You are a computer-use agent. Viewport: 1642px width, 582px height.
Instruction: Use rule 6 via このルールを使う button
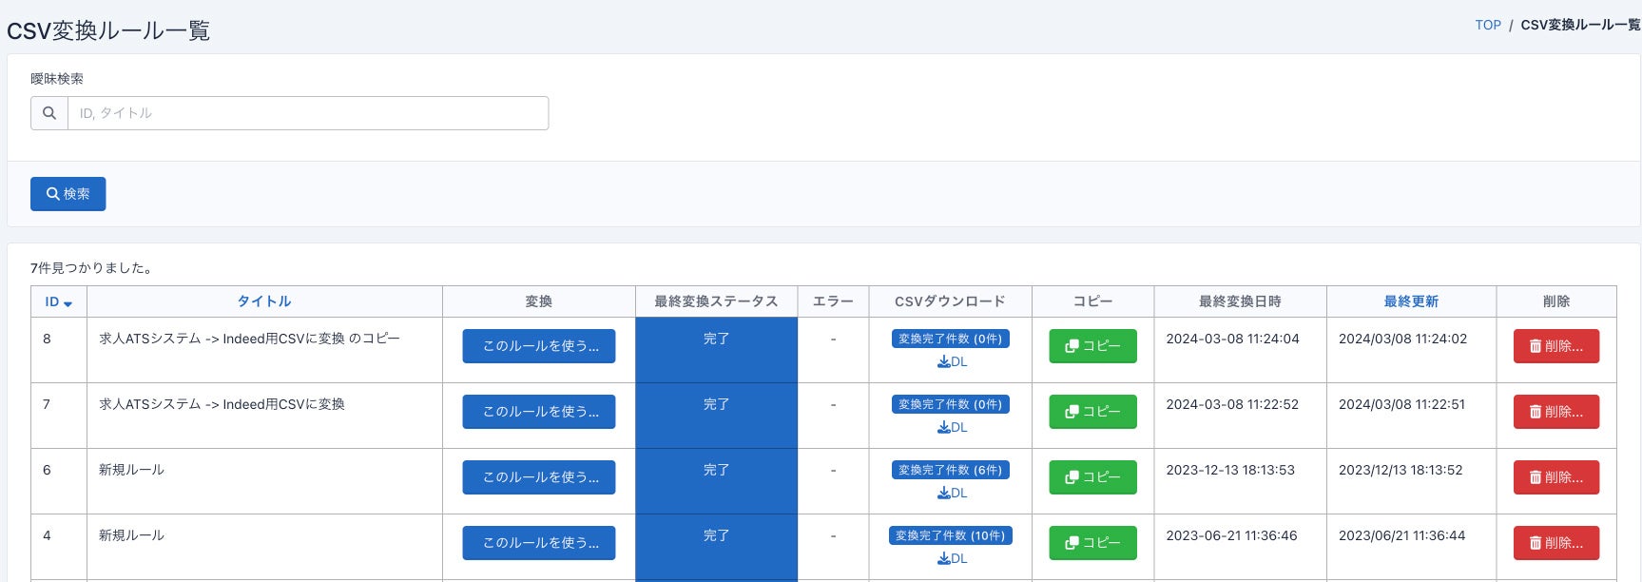click(539, 477)
